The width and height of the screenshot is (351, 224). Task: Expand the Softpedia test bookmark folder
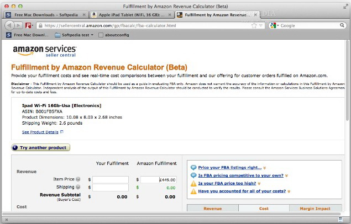tap(74, 35)
